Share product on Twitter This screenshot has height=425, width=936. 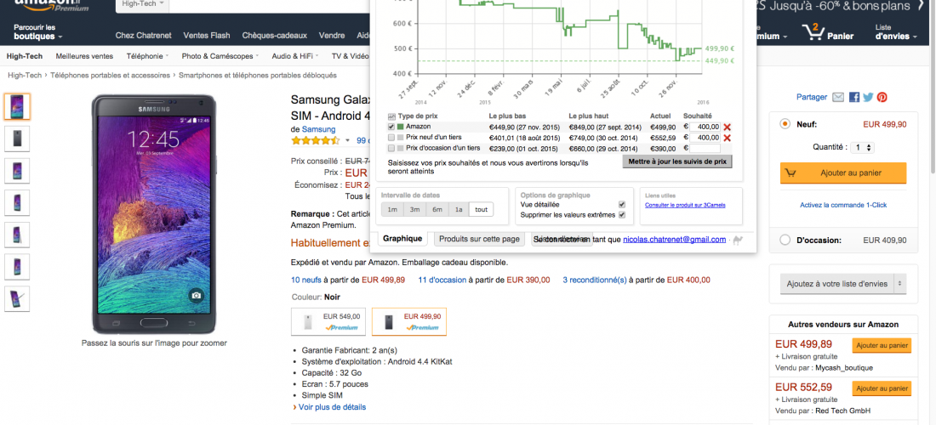tap(868, 97)
